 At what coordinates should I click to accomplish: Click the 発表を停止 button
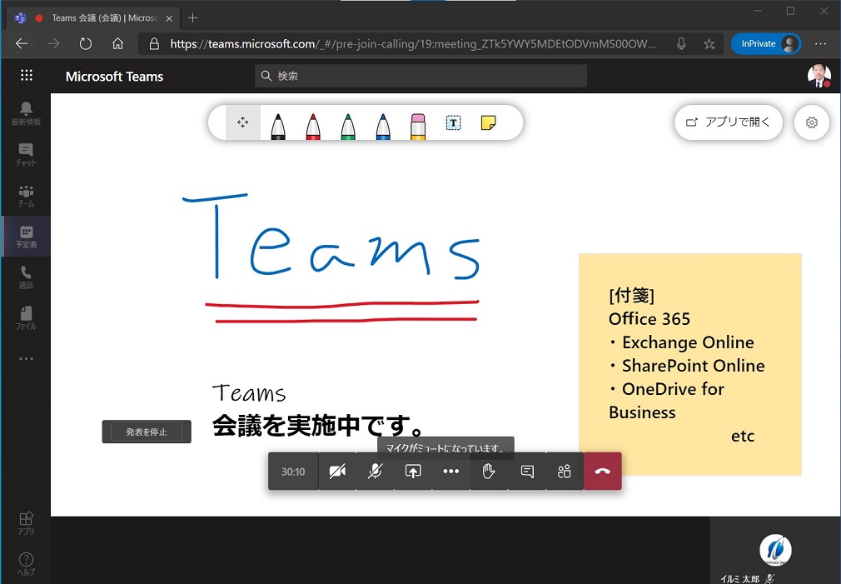coord(147,432)
